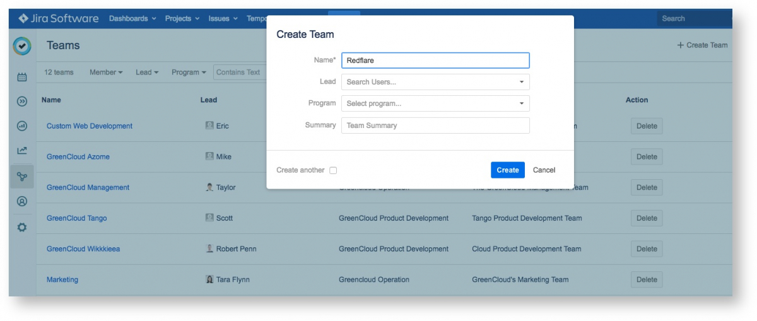The width and height of the screenshot is (757, 321).
Task: Open the bar-chart circle sidebar icon
Action: [22, 126]
